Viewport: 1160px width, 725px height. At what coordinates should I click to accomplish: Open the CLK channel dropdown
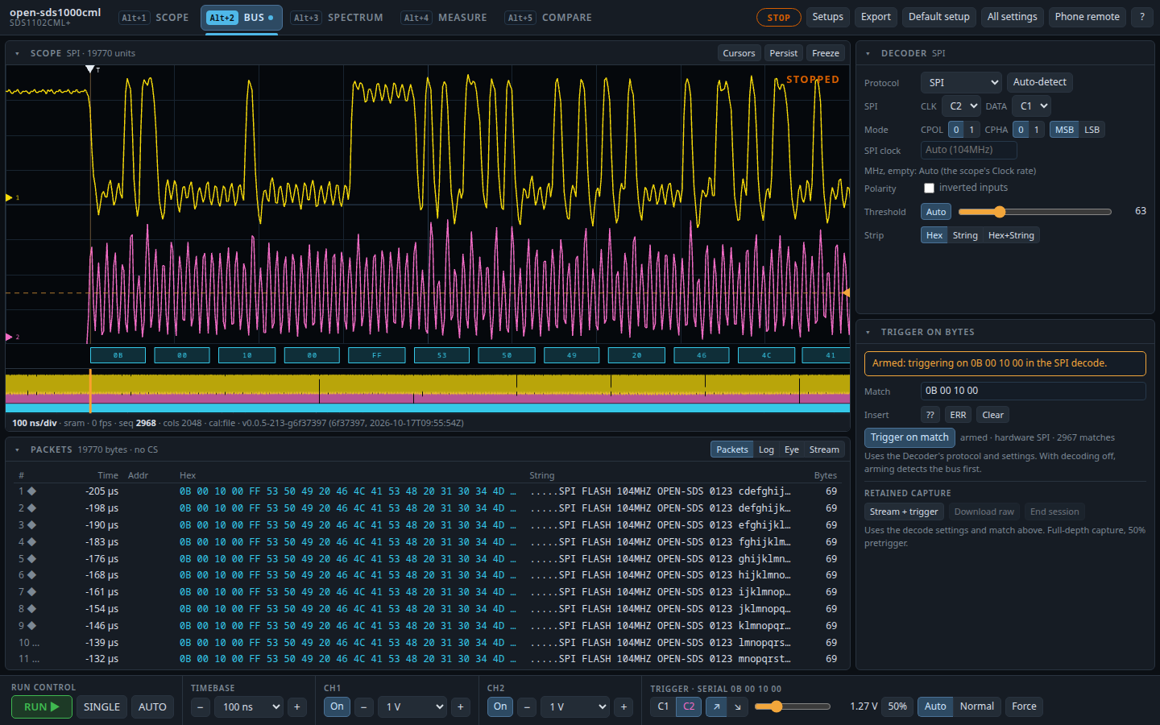961,106
